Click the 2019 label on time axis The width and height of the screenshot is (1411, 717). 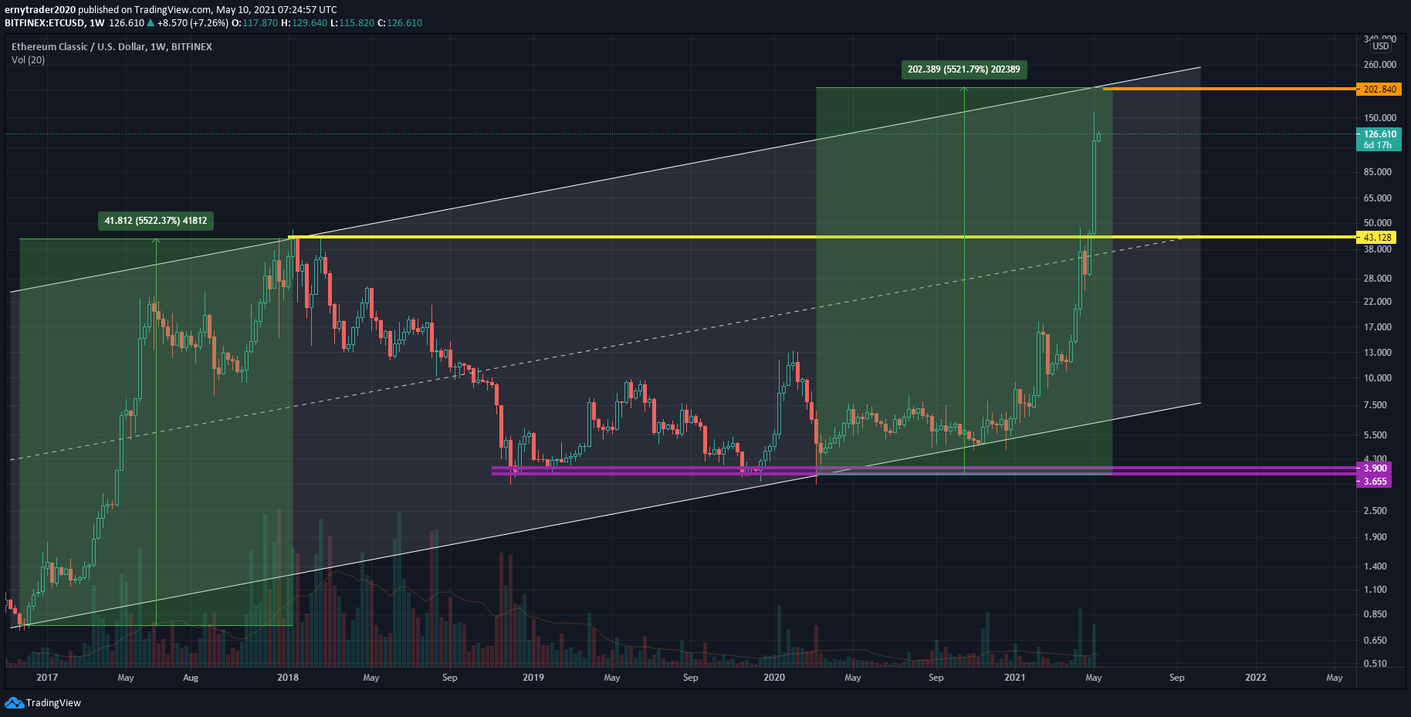(x=533, y=678)
